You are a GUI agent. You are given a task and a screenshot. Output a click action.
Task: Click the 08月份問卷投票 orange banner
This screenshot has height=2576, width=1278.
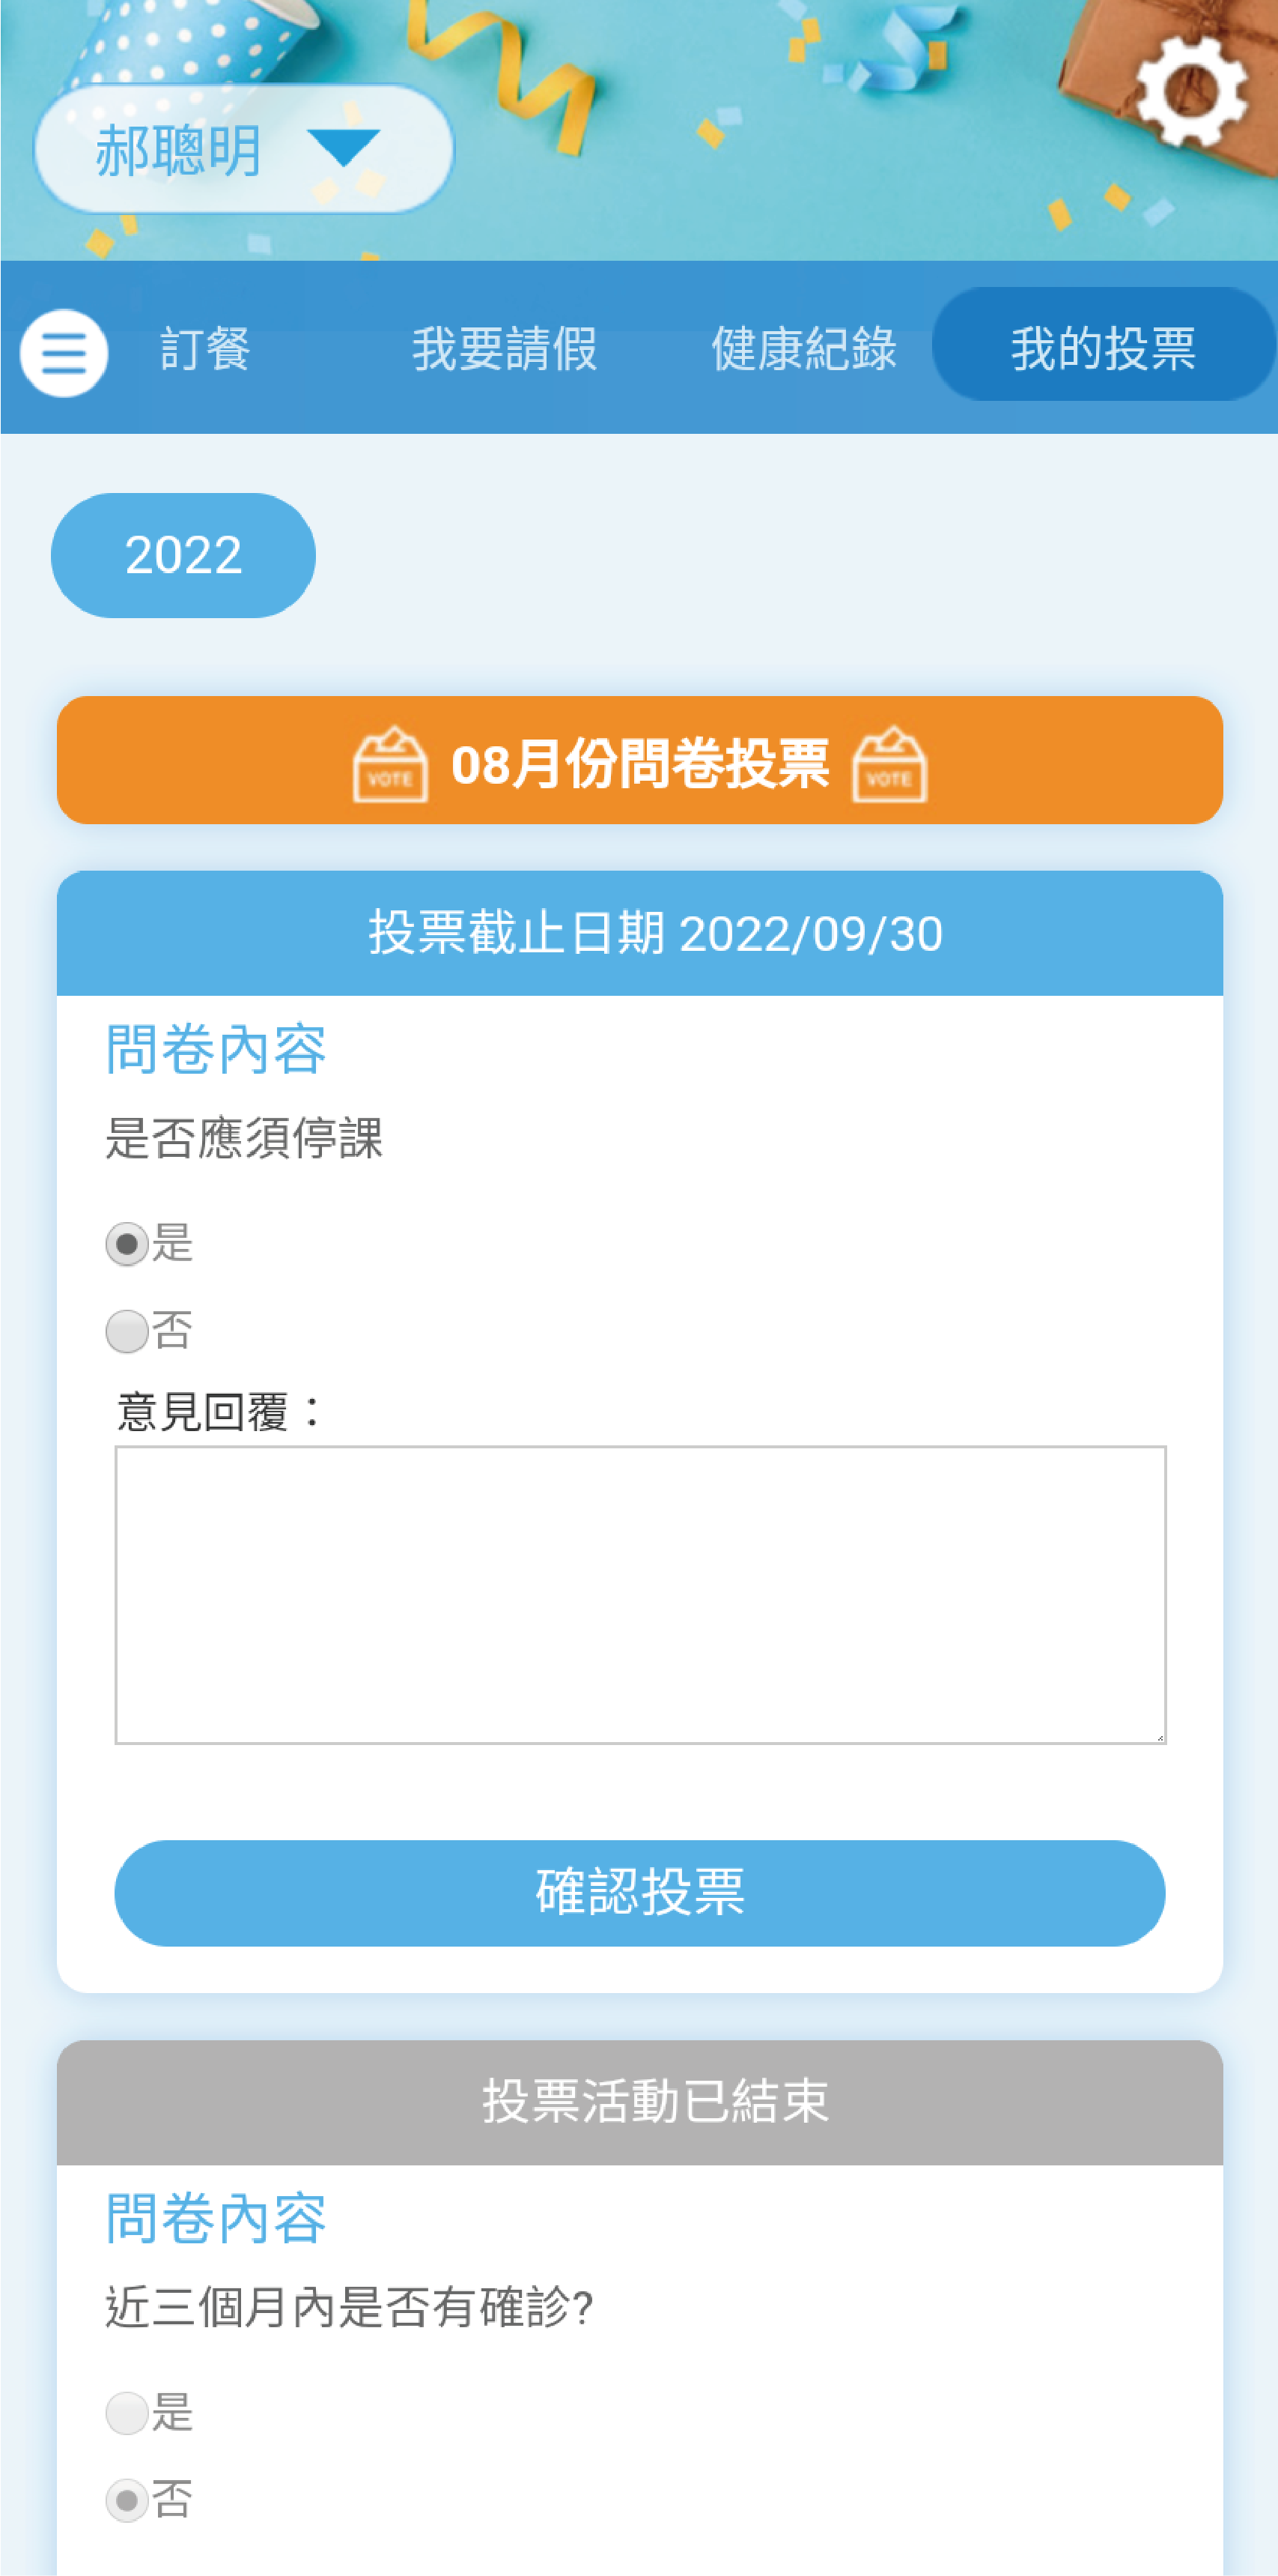pyautogui.click(x=639, y=761)
